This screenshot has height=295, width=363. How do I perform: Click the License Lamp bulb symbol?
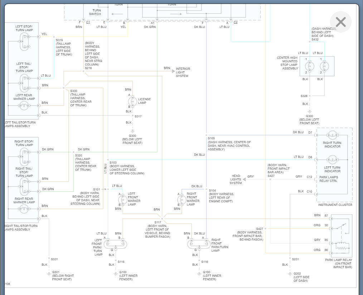132,101
